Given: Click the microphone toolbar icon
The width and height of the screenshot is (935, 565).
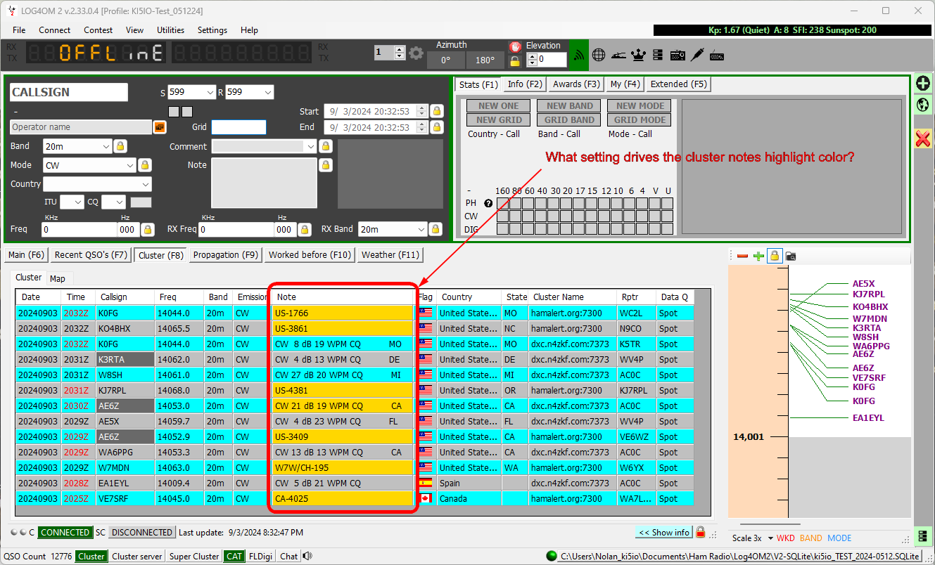Looking at the screenshot, I should (x=697, y=54).
